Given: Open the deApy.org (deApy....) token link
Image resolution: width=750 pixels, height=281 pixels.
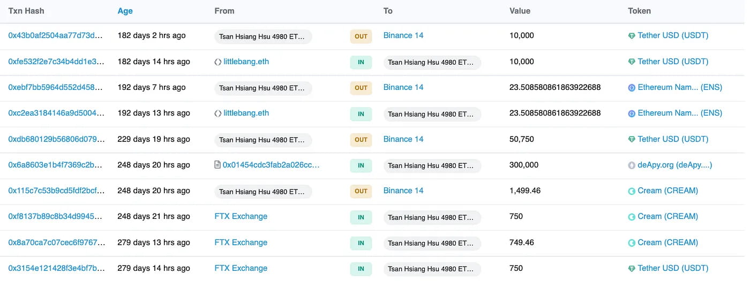Looking at the screenshot, I should click(x=674, y=165).
